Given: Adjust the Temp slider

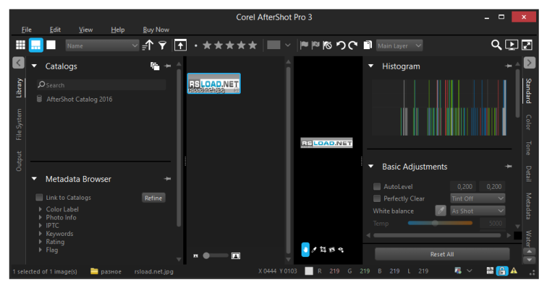Looking at the screenshot, I should 440,223.
